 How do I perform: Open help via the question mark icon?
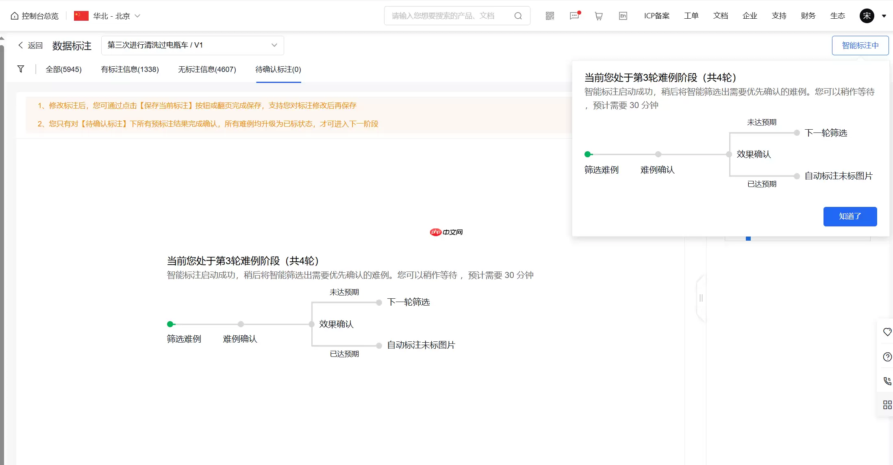click(x=887, y=357)
